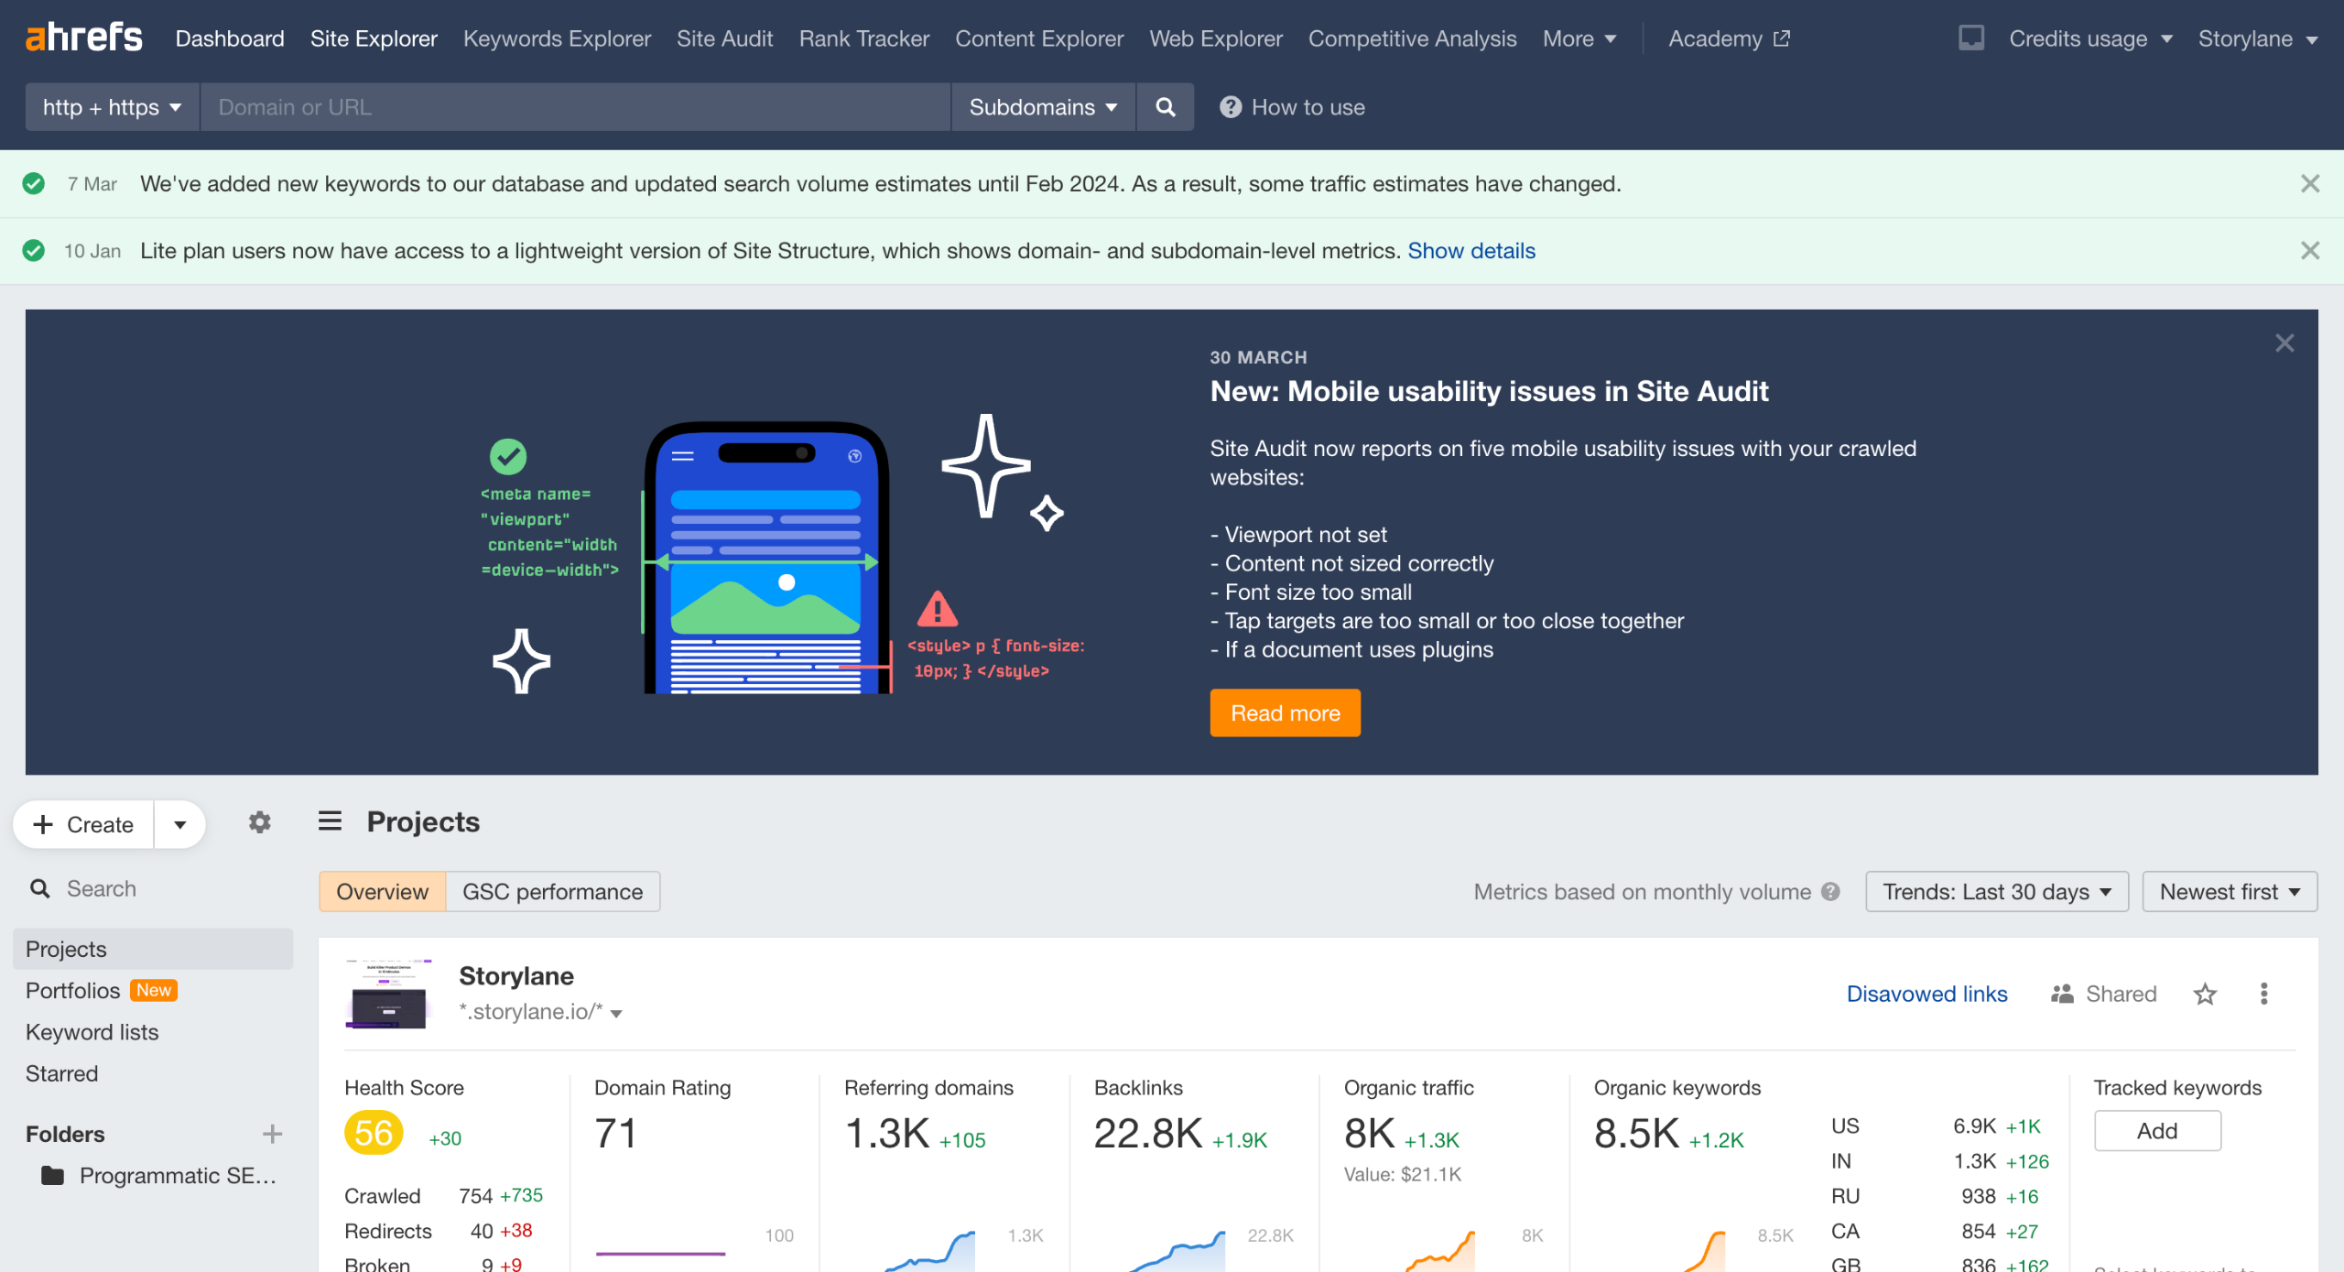Change Trends: Last 30 days dropdown

(1996, 892)
